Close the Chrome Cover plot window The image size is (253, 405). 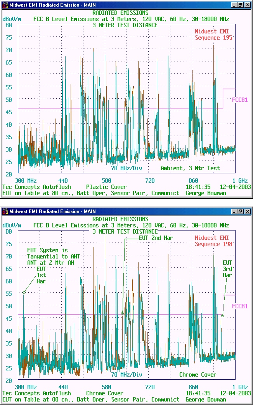point(247,211)
